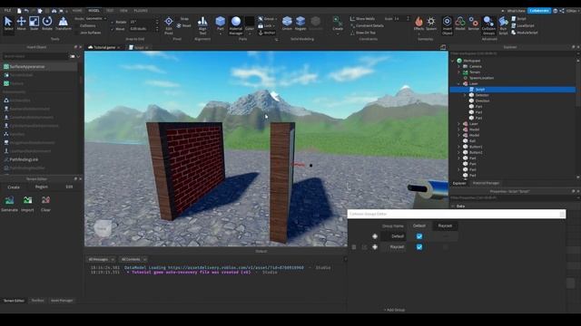Click Add Group in Collision Groups
The width and height of the screenshot is (581, 326).
tap(394, 310)
